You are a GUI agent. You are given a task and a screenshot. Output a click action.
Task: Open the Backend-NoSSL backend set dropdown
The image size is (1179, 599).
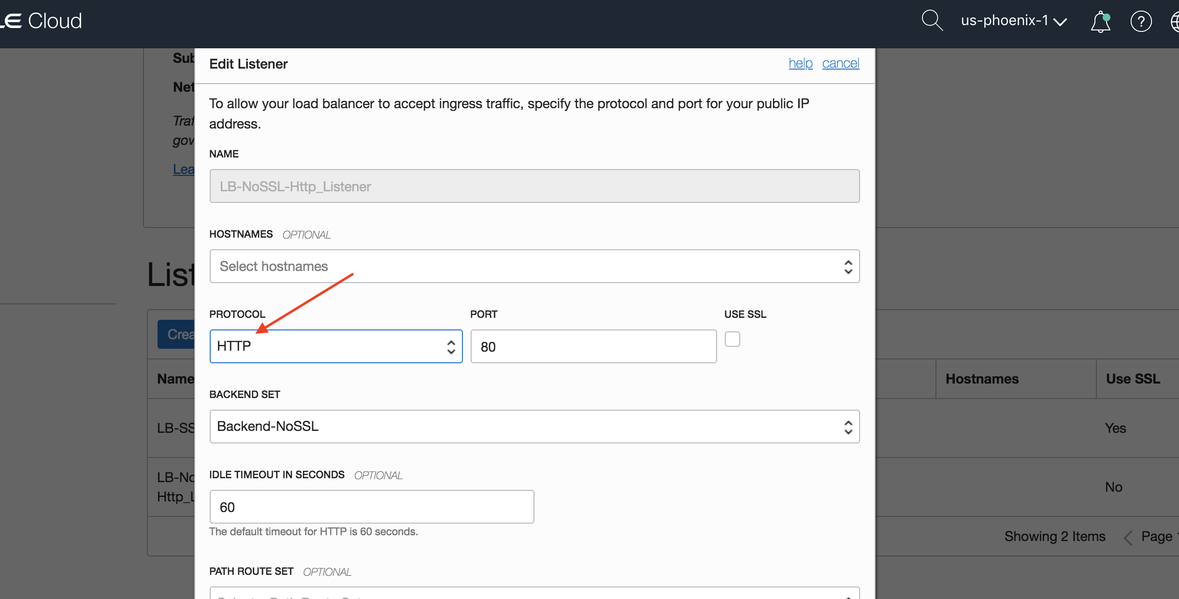point(534,427)
